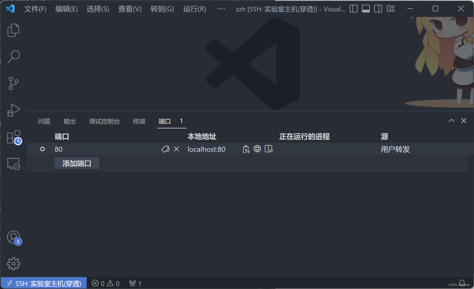The image size is (474, 289).
Task: Open the Run and Debug view
Action: click(13, 110)
